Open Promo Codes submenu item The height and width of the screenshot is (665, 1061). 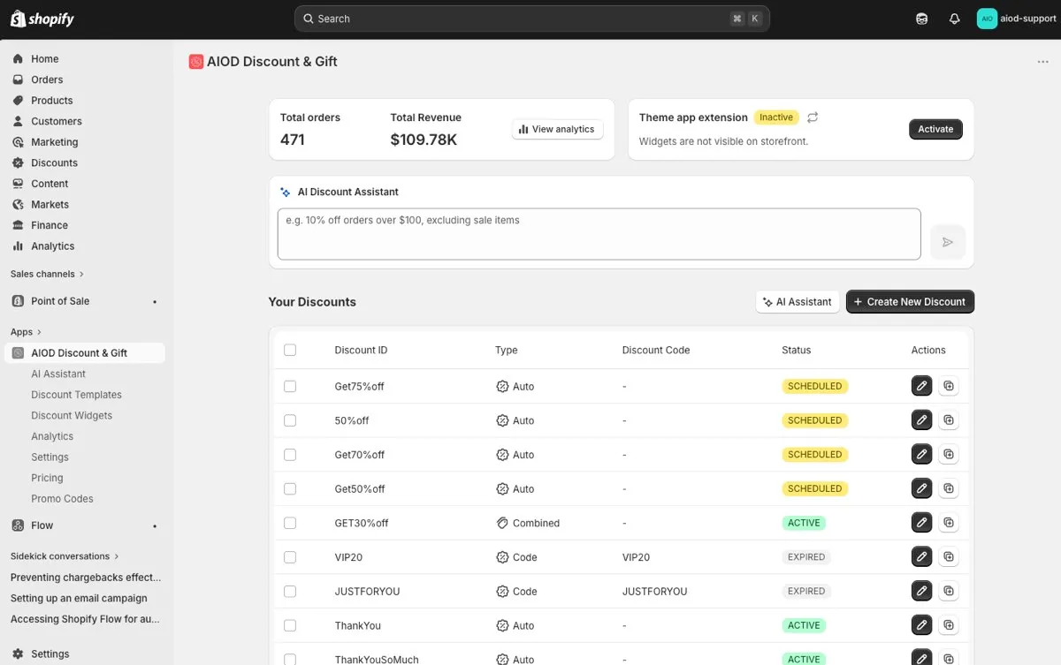pos(62,499)
